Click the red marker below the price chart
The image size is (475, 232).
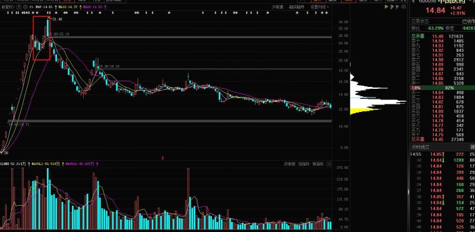[x=162, y=158]
